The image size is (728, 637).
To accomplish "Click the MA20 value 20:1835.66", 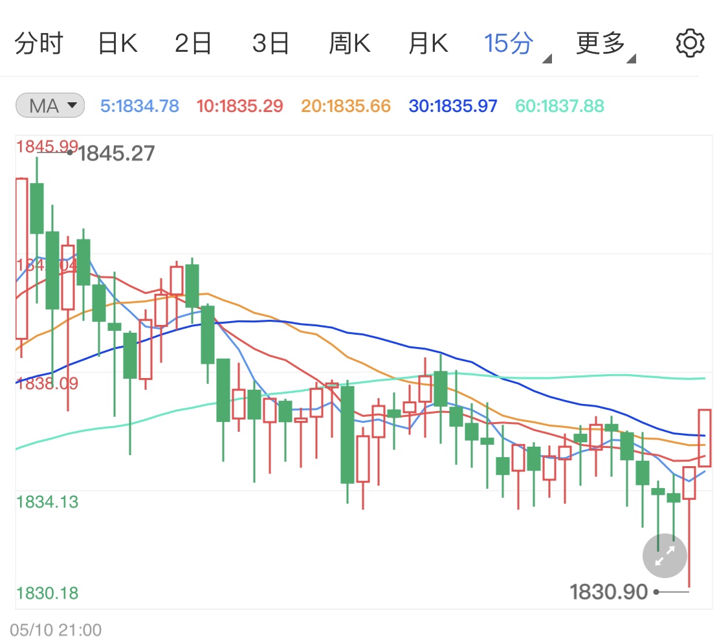I will [346, 106].
